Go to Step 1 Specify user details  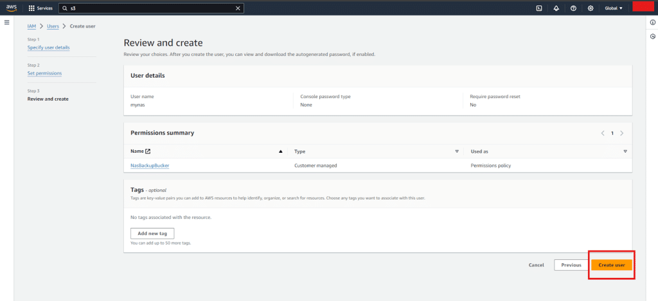tap(49, 47)
